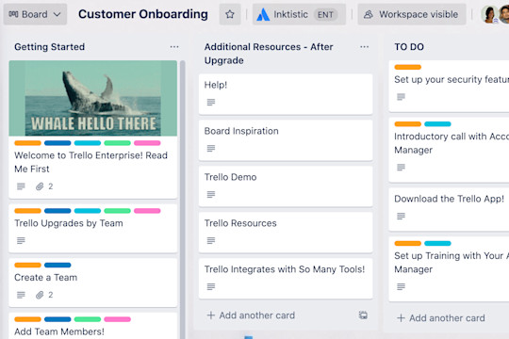Click description icon on Set up Training card
The image size is (509, 339).
coord(401,286)
